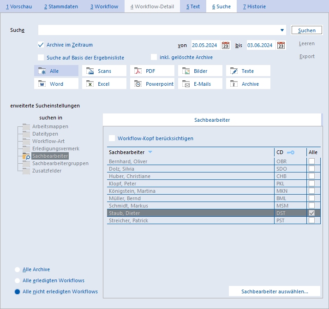This screenshot has width=329, height=309.
Task: Click the 'bis' date field 03.06.2024
Action: point(261,45)
